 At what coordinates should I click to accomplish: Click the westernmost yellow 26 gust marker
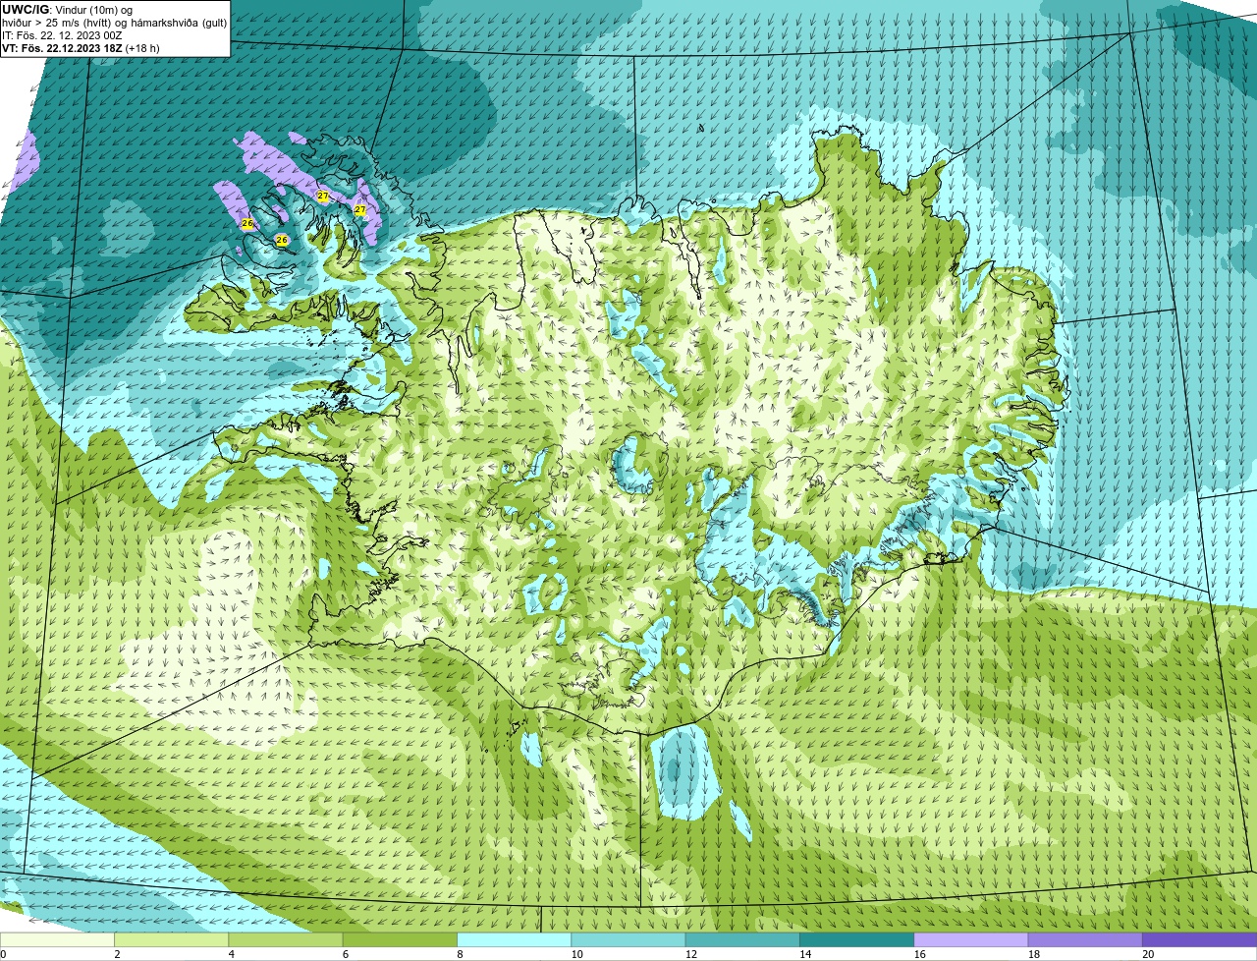(247, 224)
